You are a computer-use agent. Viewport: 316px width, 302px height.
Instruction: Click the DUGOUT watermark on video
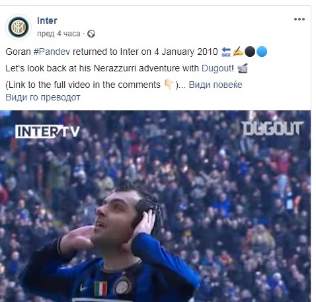pyautogui.click(x=272, y=128)
